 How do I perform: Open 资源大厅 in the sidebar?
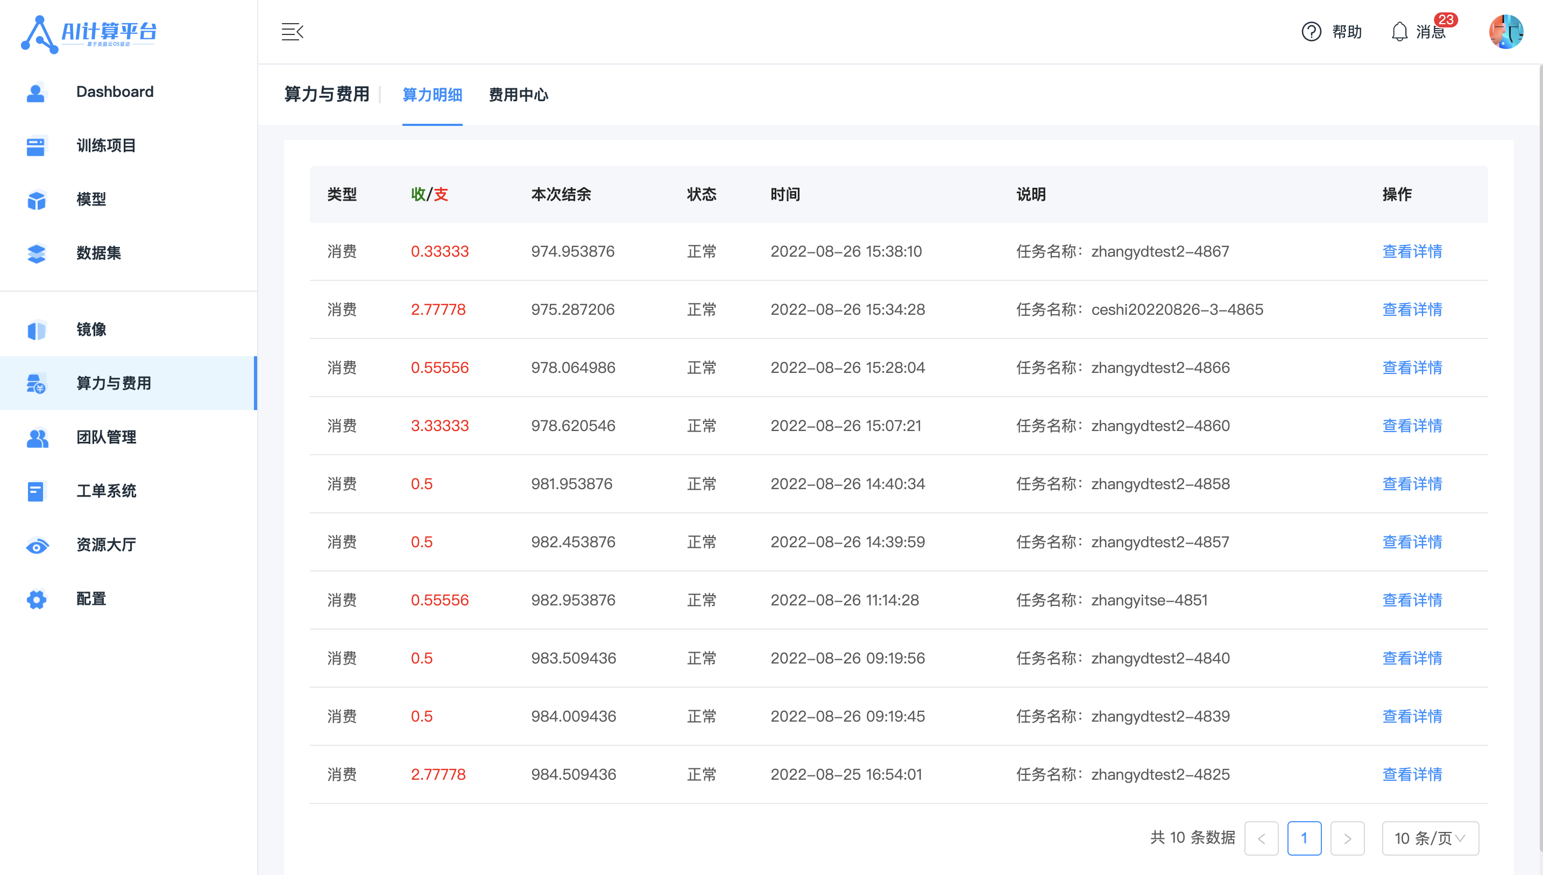[x=129, y=545]
